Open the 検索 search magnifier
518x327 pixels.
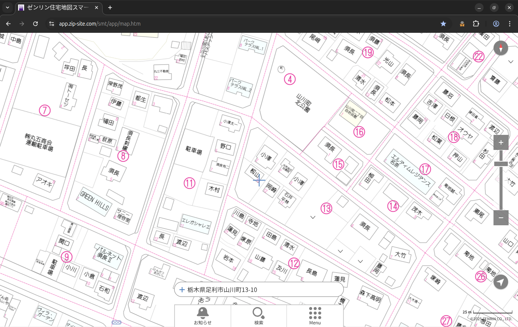pos(259,316)
